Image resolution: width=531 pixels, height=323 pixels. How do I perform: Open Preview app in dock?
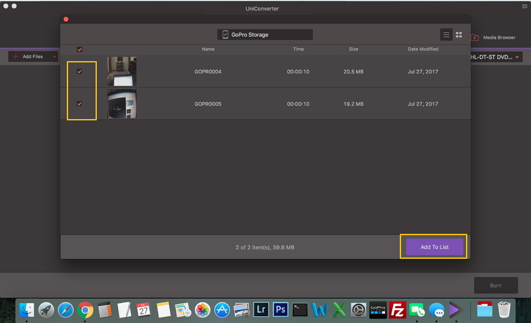click(242, 310)
